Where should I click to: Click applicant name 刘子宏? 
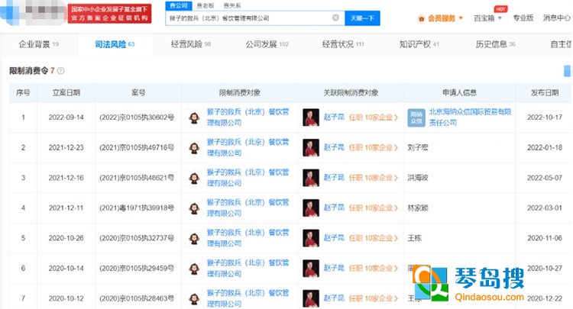tap(418, 148)
